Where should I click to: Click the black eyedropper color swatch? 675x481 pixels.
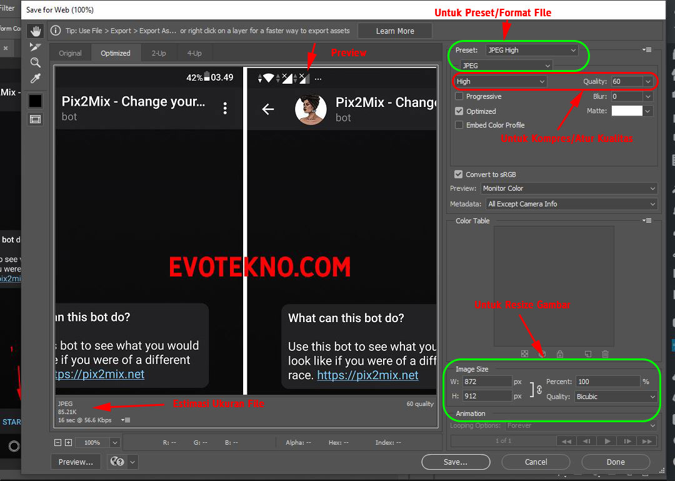click(x=36, y=101)
